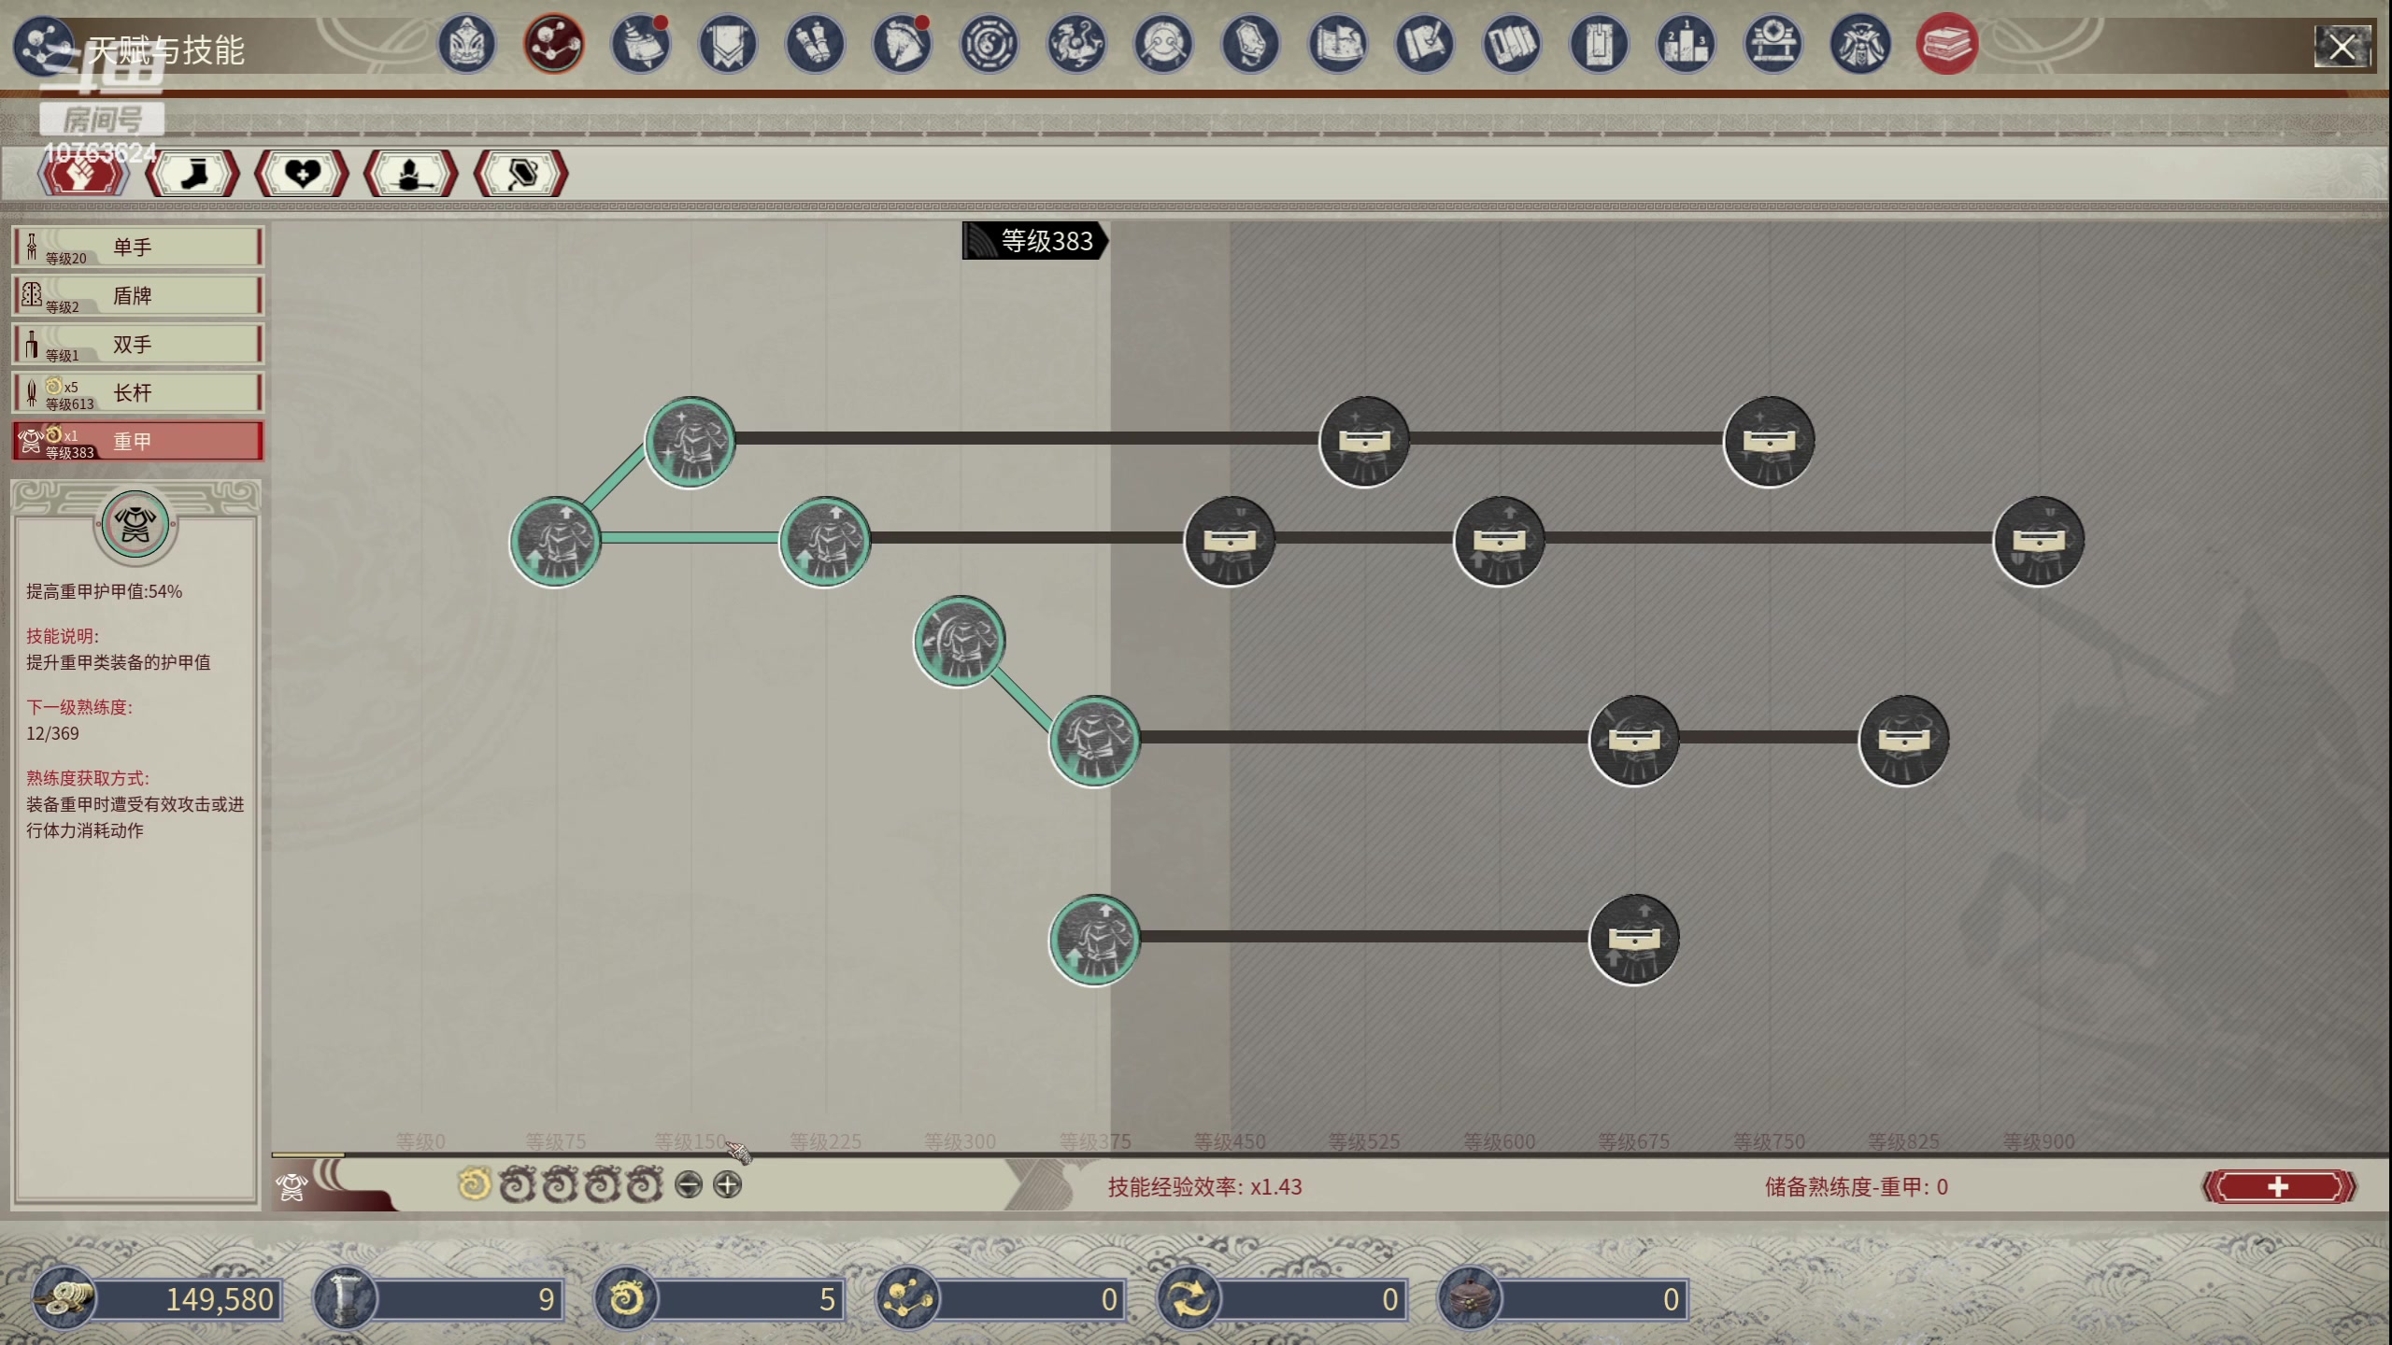Screen dimensions: 2392x1345
Task: Switch to the heart healing skill tab
Action: pos(302,174)
